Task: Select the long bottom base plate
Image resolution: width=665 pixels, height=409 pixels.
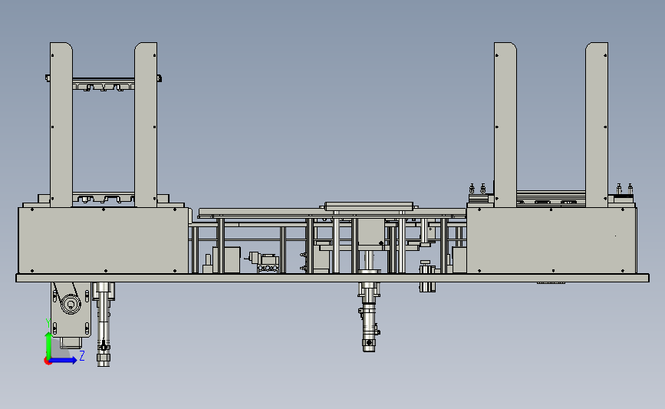Action: pos(333,278)
